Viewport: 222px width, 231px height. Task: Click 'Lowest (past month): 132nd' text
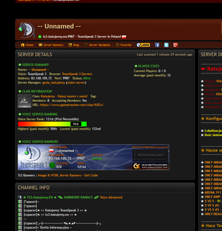(80, 129)
